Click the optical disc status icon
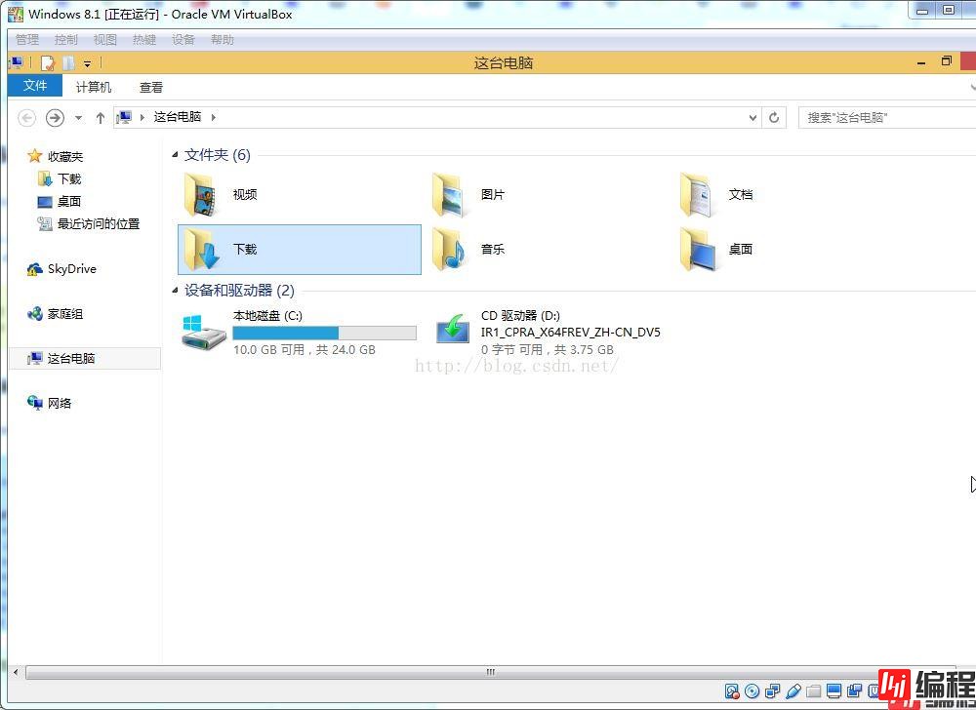Viewport: 976px width, 710px height. 752,691
